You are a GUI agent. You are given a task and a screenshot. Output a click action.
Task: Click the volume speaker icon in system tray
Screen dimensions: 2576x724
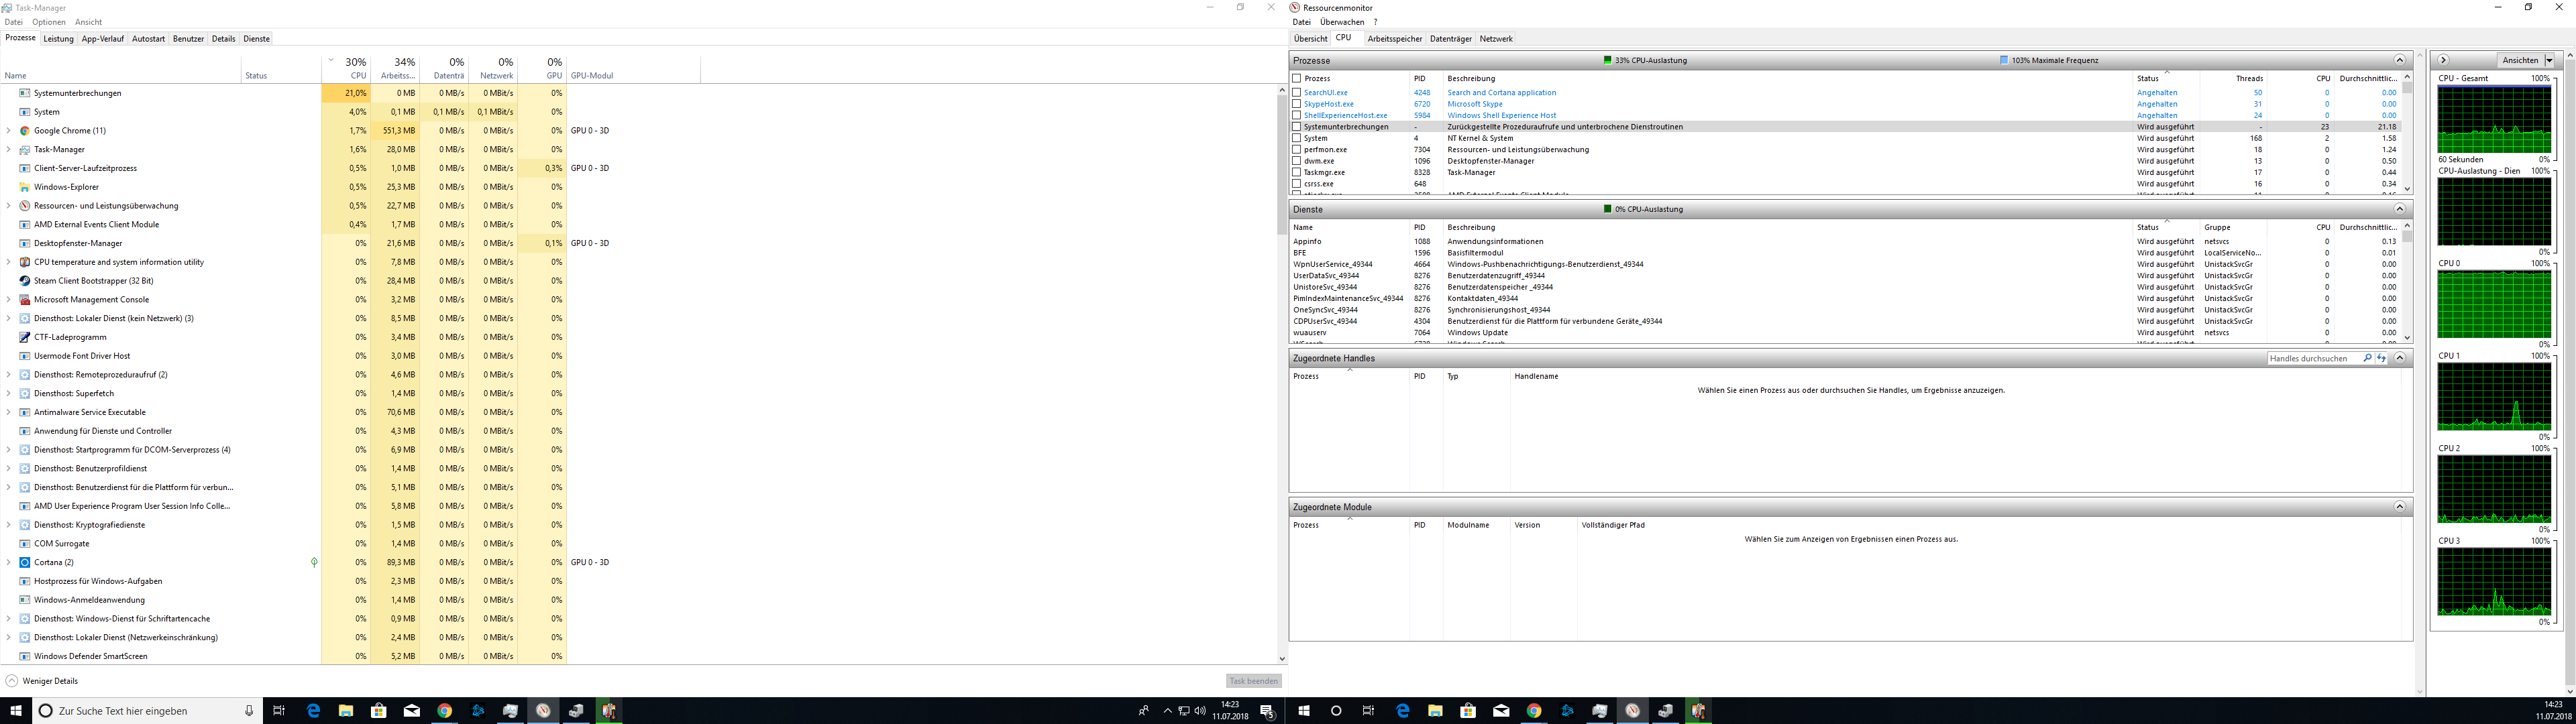1199,711
